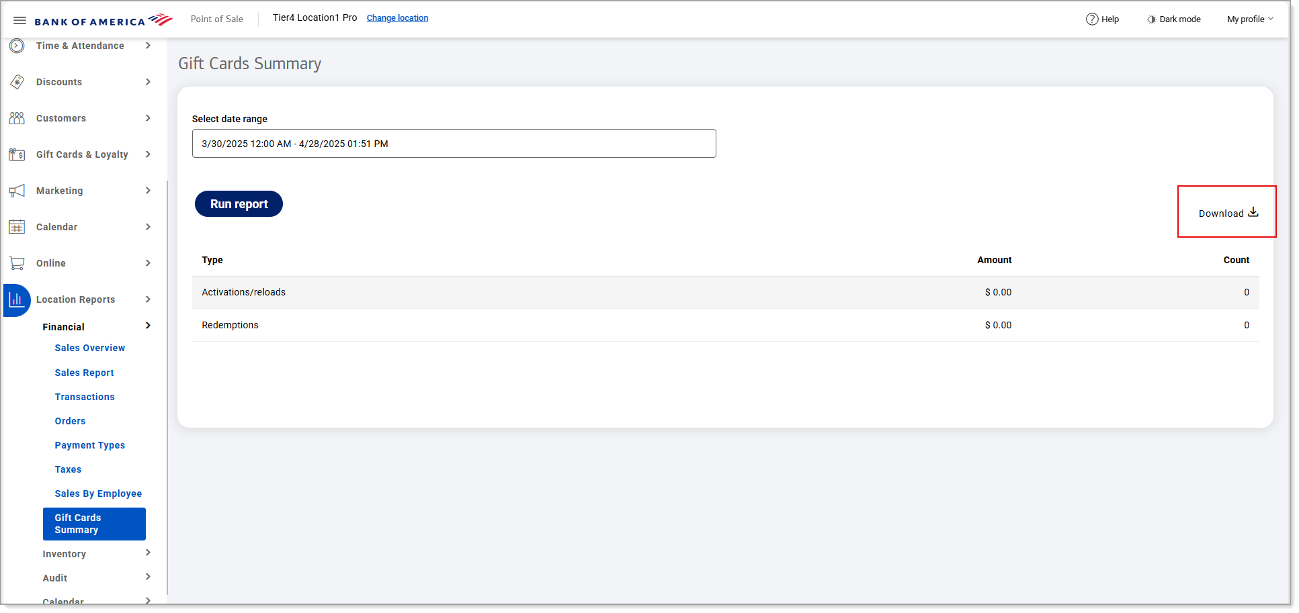This screenshot has height=613, width=1299.
Task: Open the Sales Overview report
Action: [x=90, y=348]
